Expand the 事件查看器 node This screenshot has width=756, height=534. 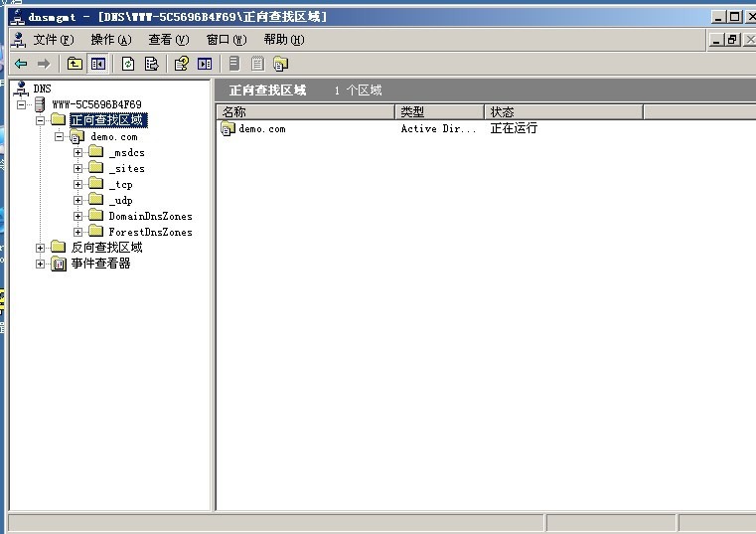(x=40, y=265)
